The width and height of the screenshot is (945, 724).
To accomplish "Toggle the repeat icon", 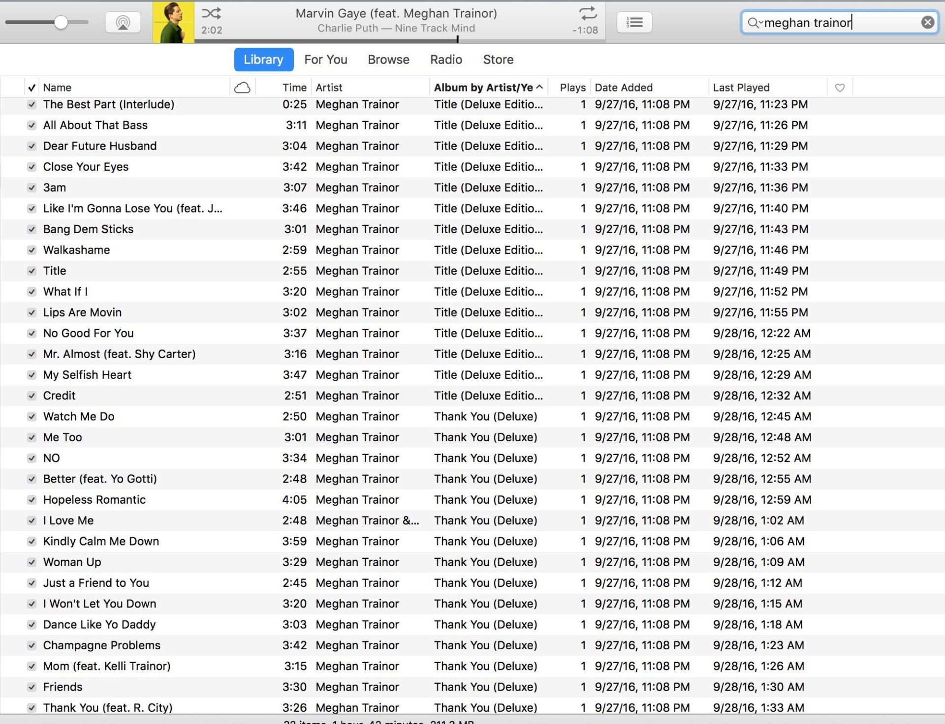I will click(x=588, y=13).
